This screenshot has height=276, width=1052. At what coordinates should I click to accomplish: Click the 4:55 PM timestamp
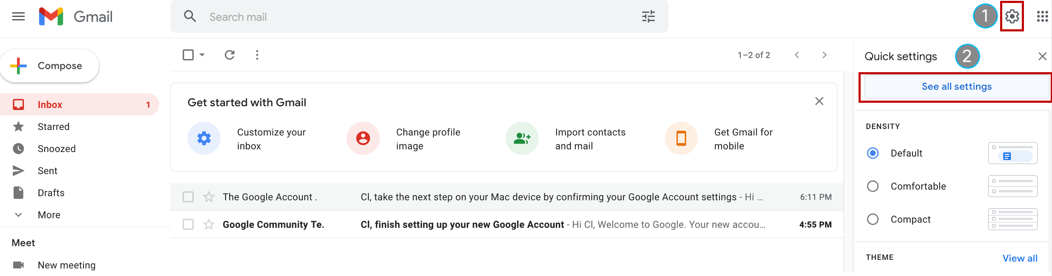click(x=816, y=224)
